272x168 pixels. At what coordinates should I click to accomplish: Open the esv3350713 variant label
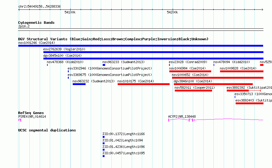click(253, 94)
